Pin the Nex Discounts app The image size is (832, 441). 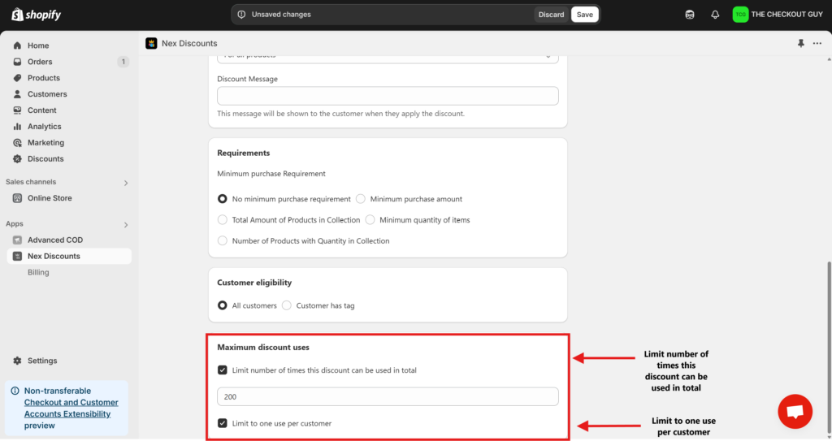pos(801,43)
